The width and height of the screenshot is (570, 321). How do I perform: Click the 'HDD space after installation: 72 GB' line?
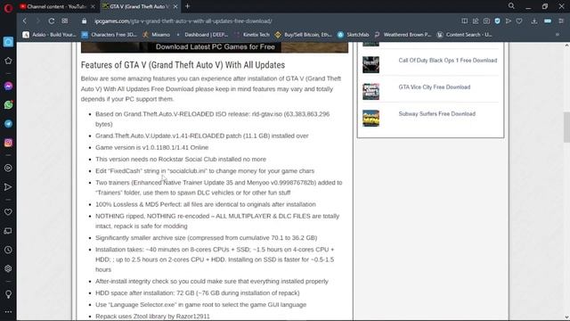198,293
